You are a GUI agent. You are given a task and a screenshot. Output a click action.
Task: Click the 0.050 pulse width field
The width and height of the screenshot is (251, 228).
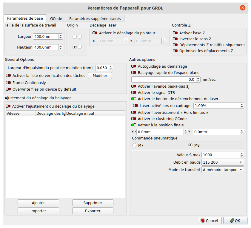(x=102, y=68)
